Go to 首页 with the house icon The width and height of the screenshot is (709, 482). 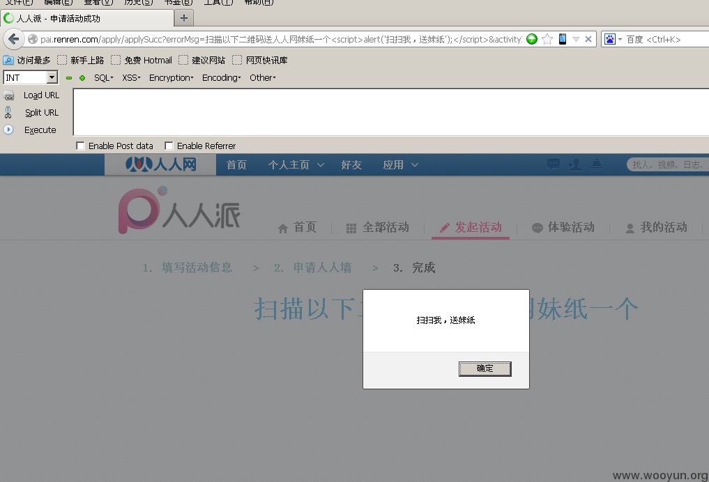coord(296,227)
